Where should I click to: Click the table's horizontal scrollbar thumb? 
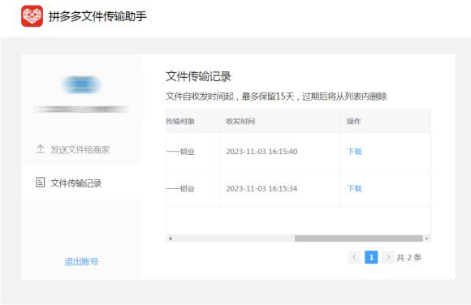(x=359, y=238)
